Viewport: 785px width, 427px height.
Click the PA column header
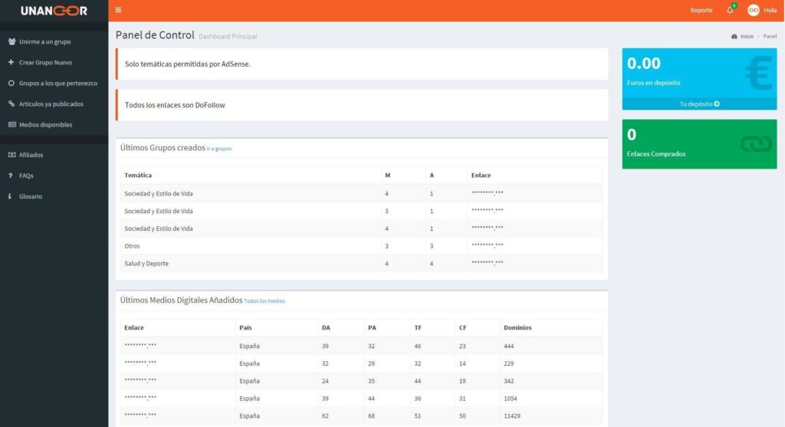pyautogui.click(x=372, y=327)
